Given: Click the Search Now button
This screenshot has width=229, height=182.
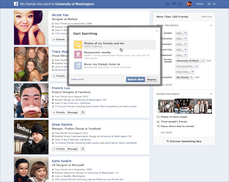Looking at the screenshot, I should tap(136, 80).
